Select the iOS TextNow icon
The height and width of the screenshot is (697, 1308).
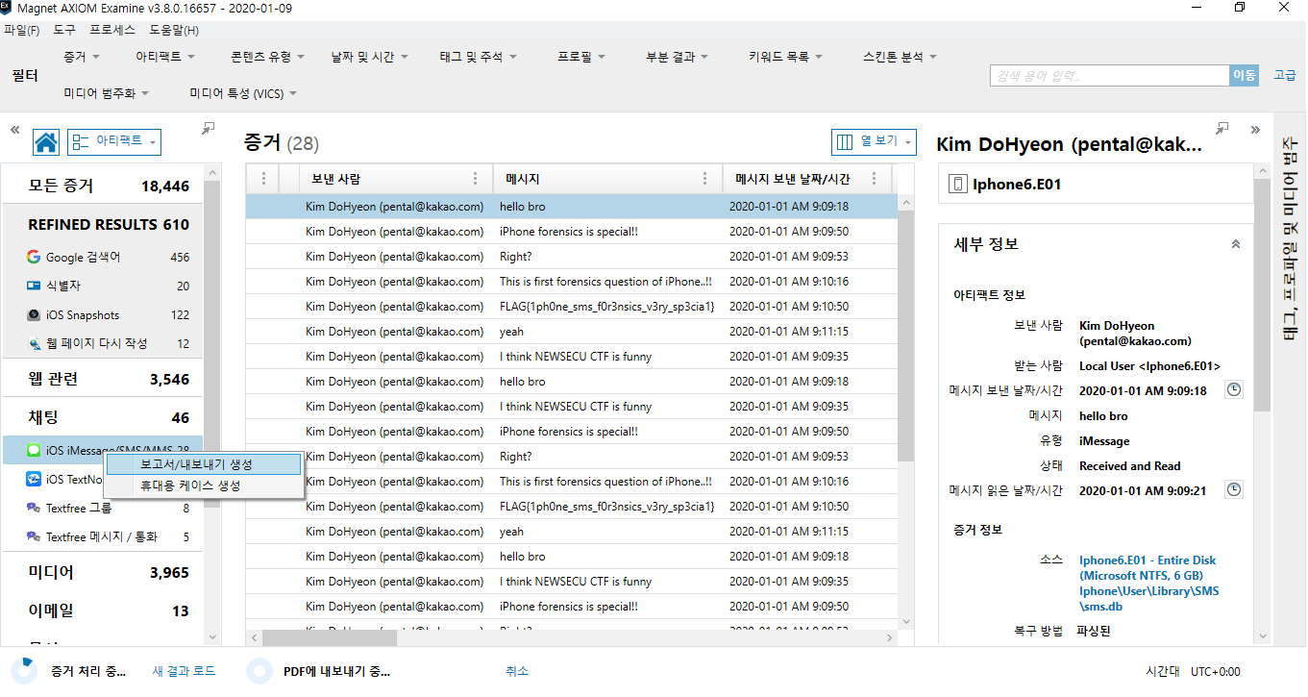[34, 479]
